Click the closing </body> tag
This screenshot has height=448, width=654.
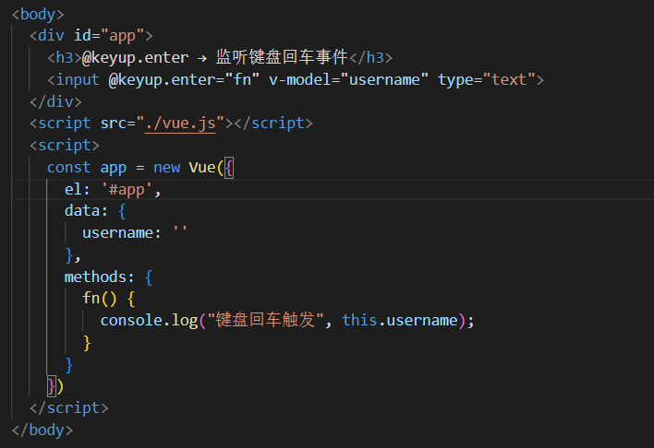click(42, 430)
